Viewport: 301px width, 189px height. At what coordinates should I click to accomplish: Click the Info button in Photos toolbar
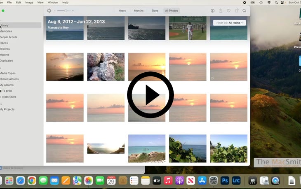click(212, 11)
